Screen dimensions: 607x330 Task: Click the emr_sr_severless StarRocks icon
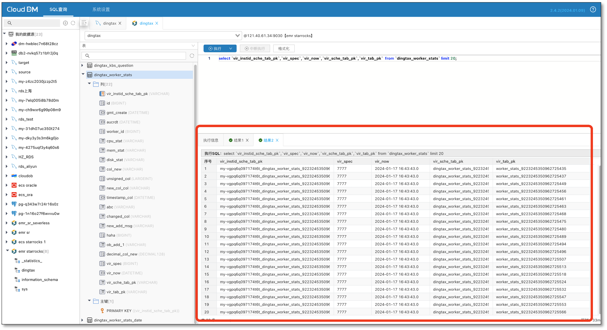pyautogui.click(x=14, y=223)
